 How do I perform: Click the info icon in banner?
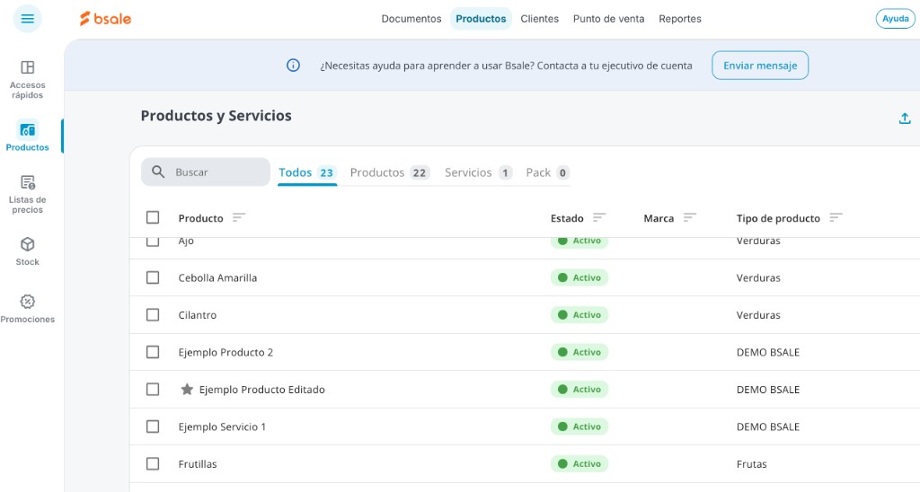(x=294, y=66)
